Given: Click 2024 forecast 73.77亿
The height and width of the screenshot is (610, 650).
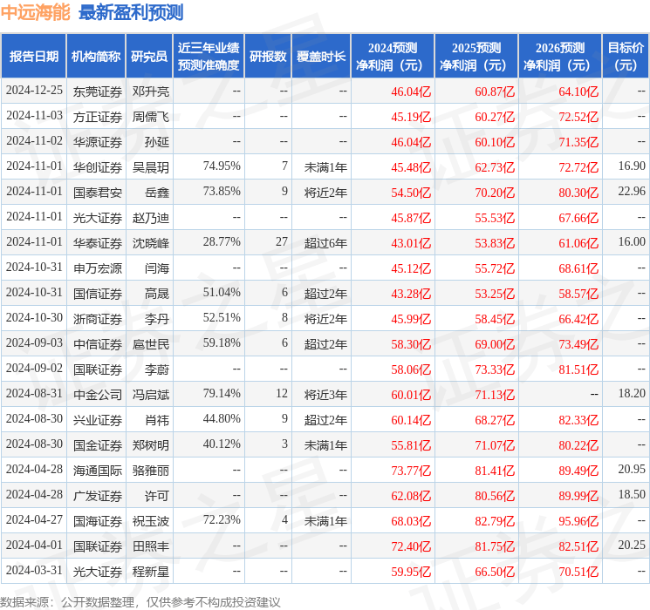Looking at the screenshot, I should tap(411, 471).
